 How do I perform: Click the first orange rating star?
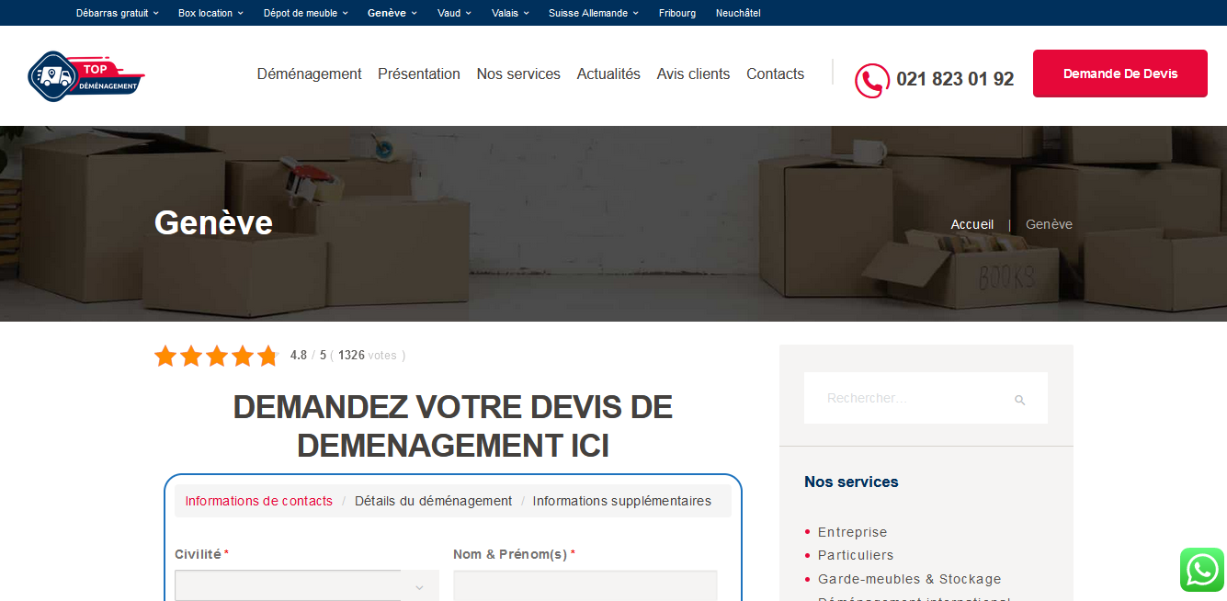tap(165, 357)
